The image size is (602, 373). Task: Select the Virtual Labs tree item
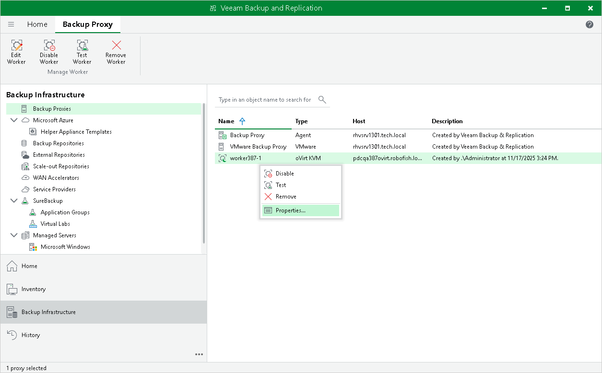(55, 224)
